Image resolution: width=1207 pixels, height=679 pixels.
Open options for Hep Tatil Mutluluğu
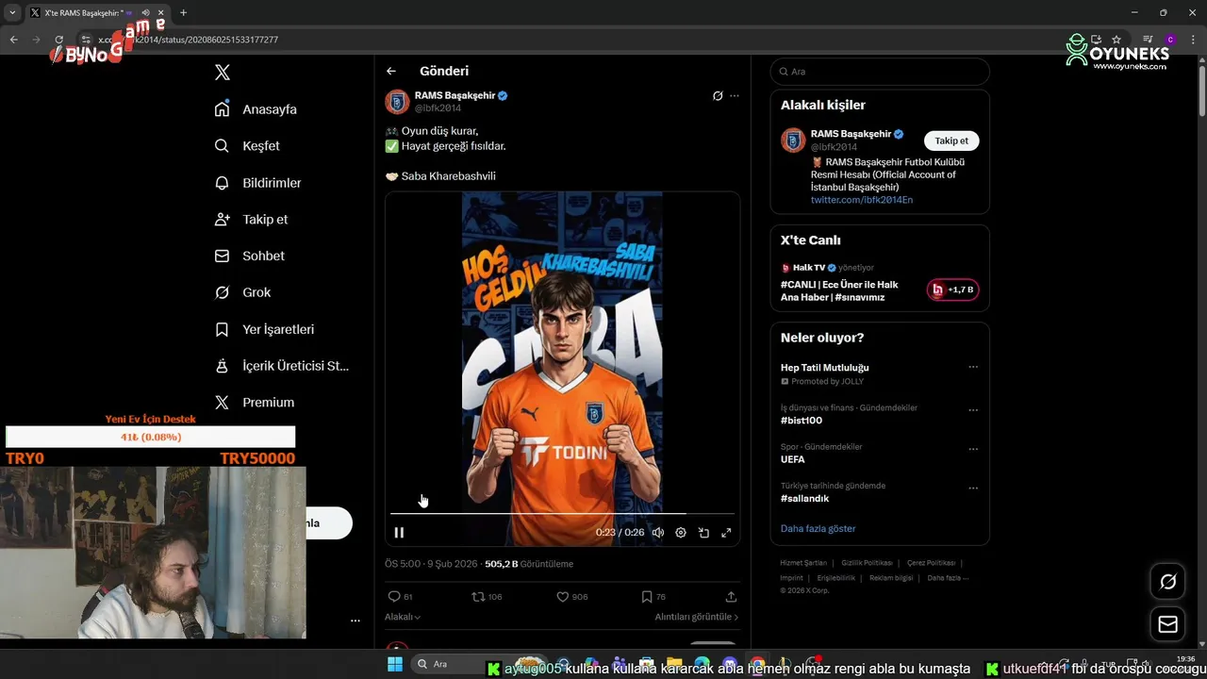(973, 368)
